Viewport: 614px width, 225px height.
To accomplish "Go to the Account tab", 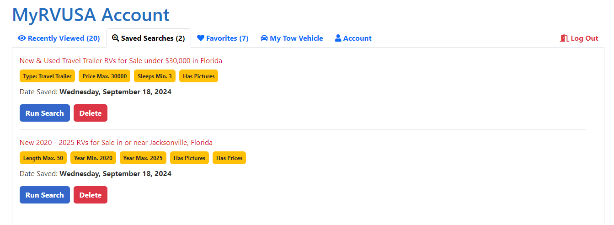I will [353, 38].
